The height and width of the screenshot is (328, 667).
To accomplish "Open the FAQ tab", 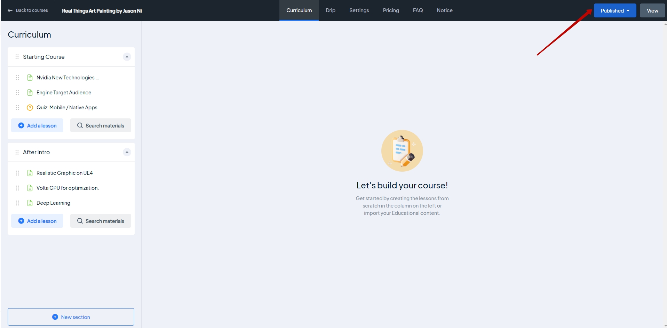I will pyautogui.click(x=418, y=10).
